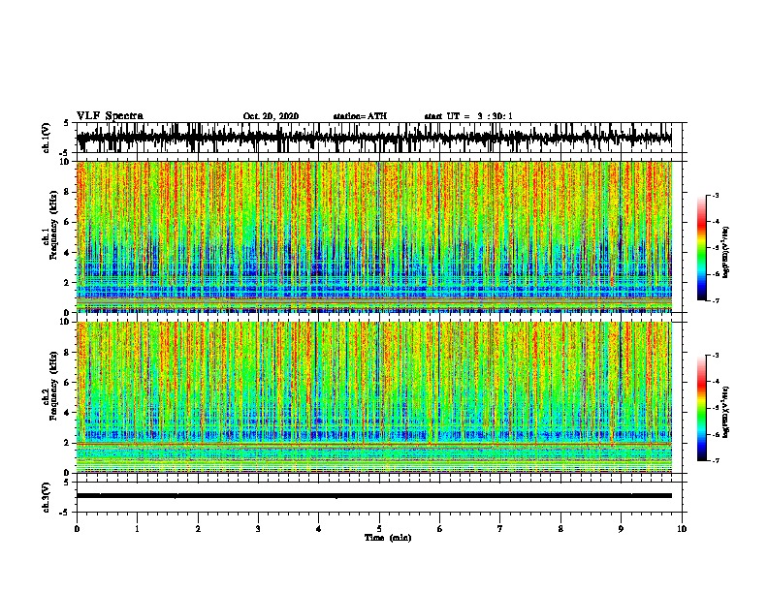The width and height of the screenshot is (768, 593).
Task: Click the ch.2 spectrogram panel
Action: 374,397
